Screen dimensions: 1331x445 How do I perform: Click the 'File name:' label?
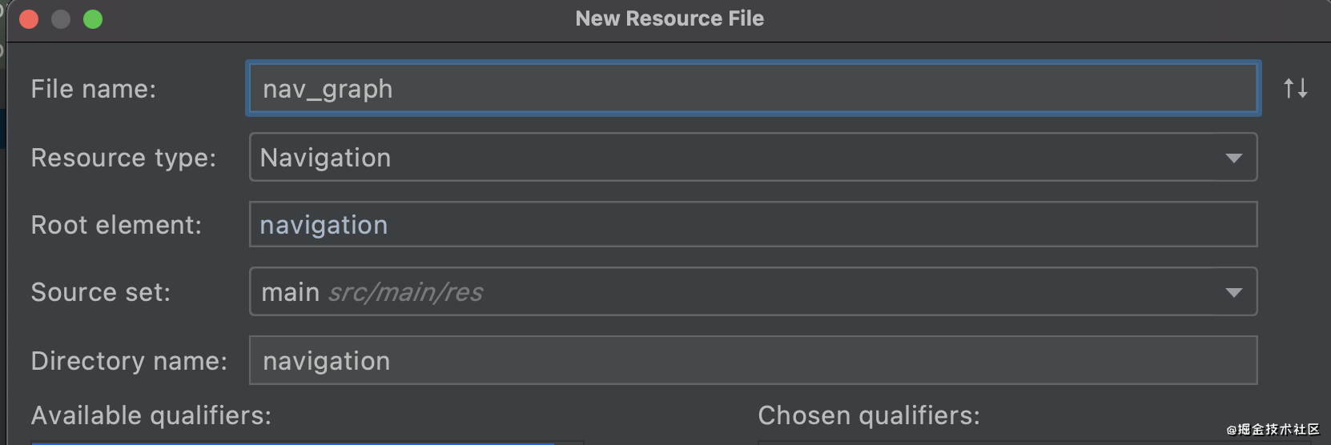(x=94, y=89)
